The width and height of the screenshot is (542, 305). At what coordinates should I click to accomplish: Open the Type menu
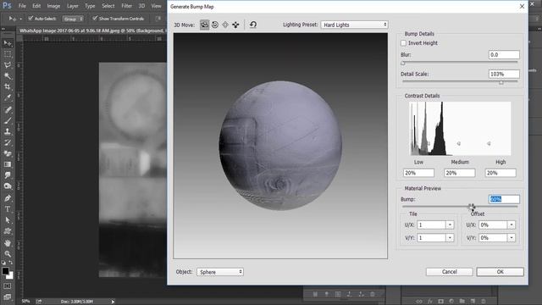click(x=90, y=6)
